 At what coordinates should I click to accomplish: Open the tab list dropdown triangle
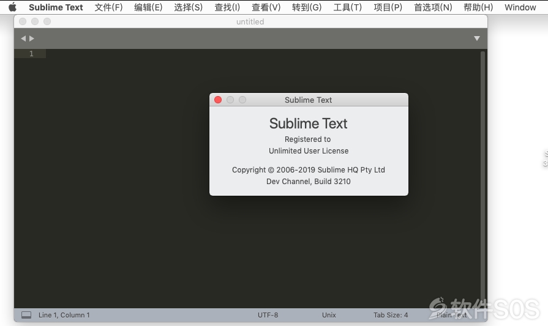(x=477, y=39)
